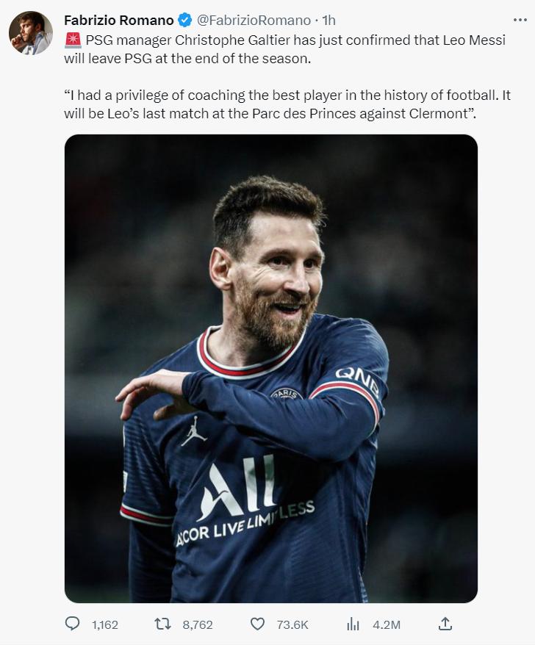Click the quoted text about Parc des Princes
This screenshot has width=535, height=645.
[x=287, y=104]
